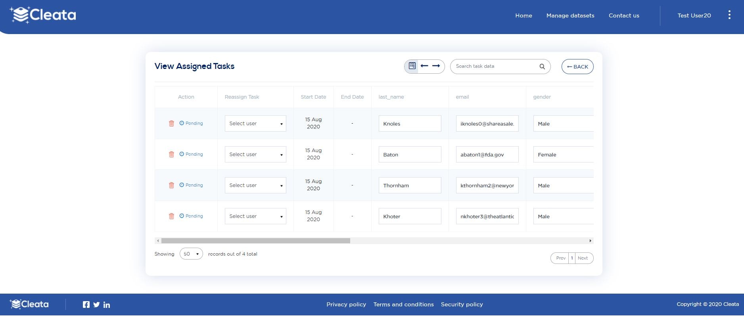Screen dimensions: 744x317
Task: Click the Action column header
Action: tap(186, 97)
